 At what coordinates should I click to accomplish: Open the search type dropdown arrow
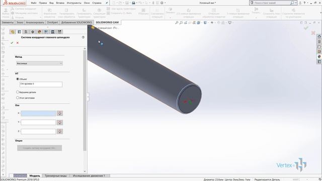coord(296,3)
